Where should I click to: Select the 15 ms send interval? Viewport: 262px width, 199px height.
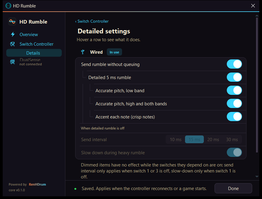tap(194, 140)
